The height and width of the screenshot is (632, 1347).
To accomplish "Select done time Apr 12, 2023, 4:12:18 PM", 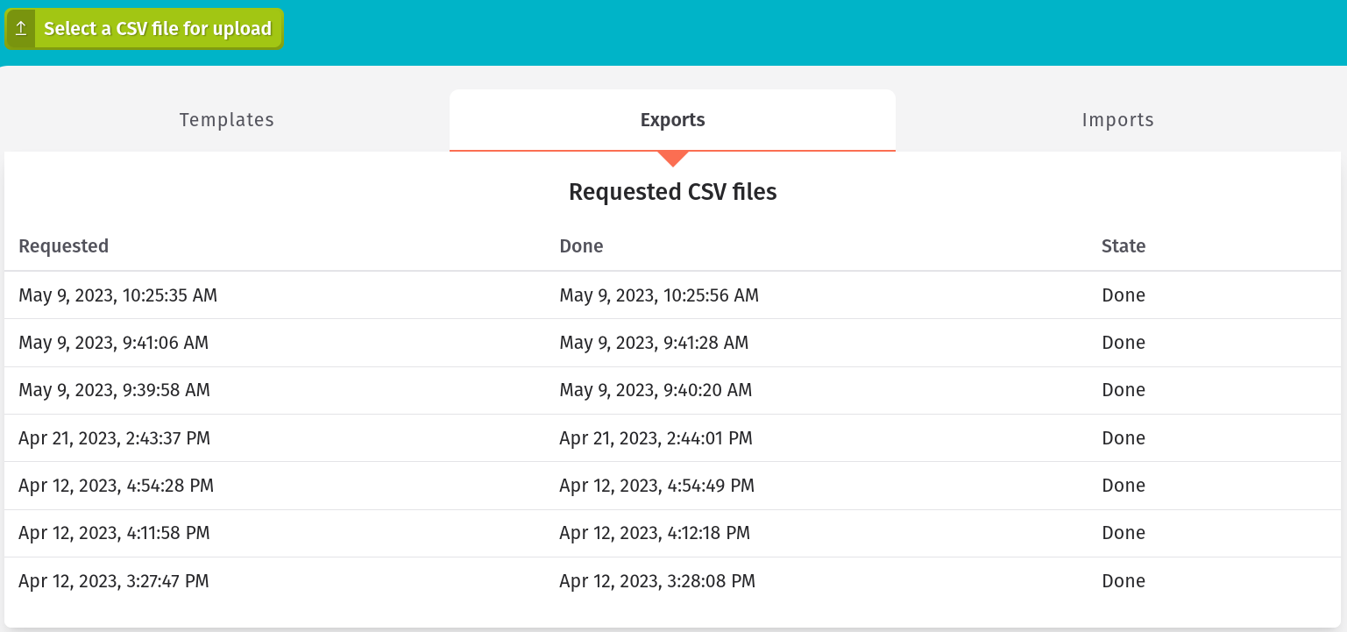I will click(655, 533).
